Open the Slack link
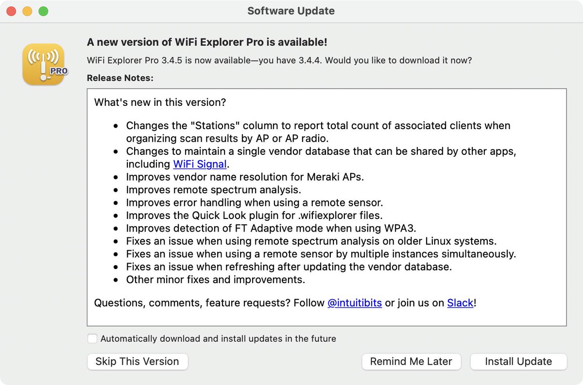 pyautogui.click(x=460, y=303)
